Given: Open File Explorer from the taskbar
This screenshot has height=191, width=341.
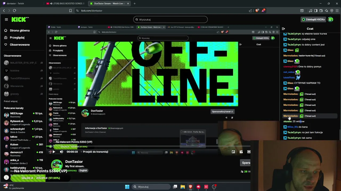Looking at the screenshot, I should pos(183,187).
